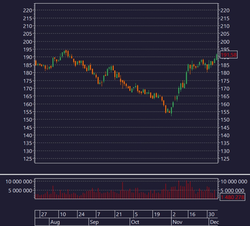Click 165 on the left price axis
250x226 pixels.
coord(28,96)
